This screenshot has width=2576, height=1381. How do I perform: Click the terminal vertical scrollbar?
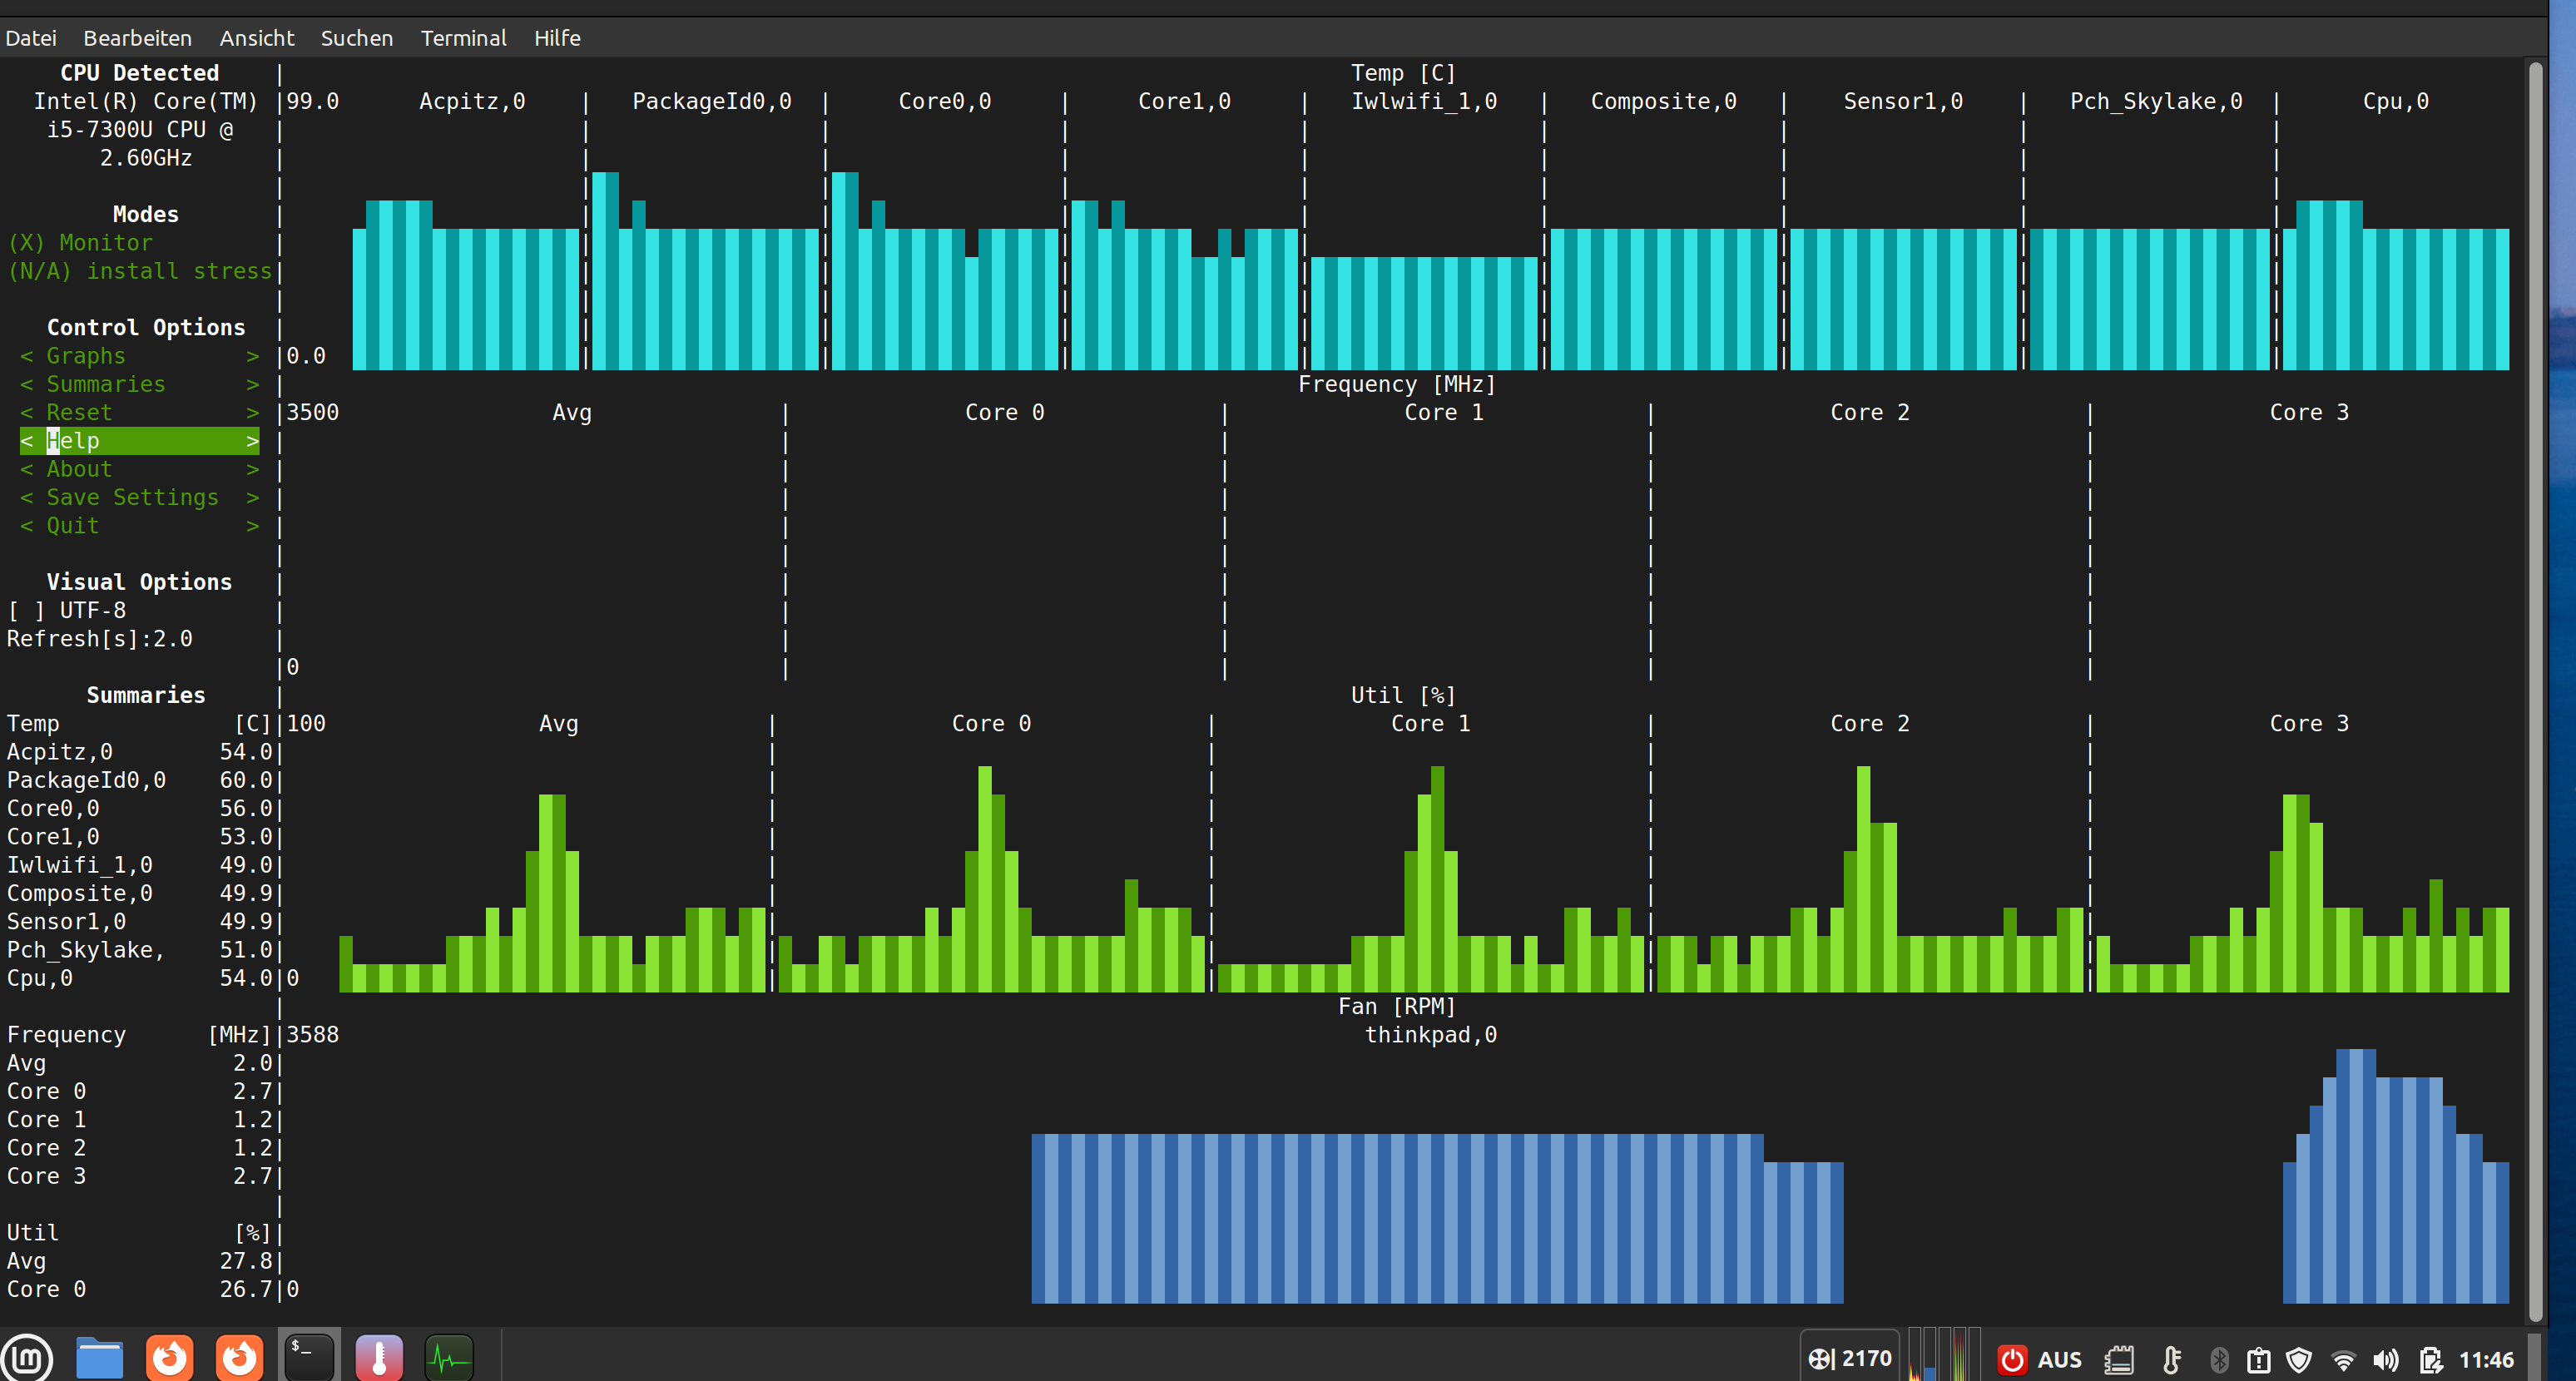(x=2534, y=690)
